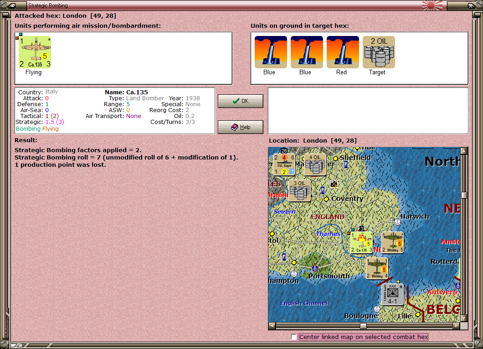Click the Antwerp label on the map
The width and height of the screenshot is (483, 349).
(x=442, y=292)
